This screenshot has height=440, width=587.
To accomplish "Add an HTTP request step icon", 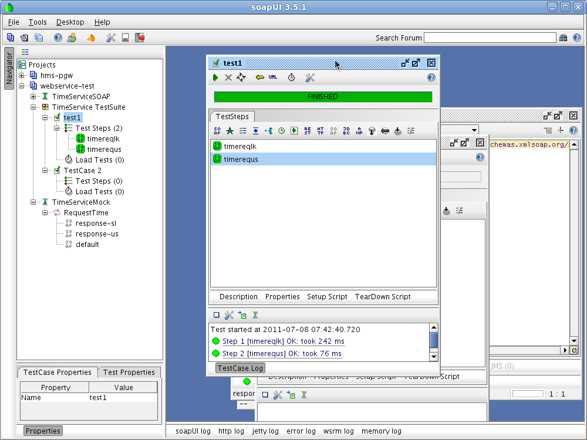I will [x=321, y=131].
